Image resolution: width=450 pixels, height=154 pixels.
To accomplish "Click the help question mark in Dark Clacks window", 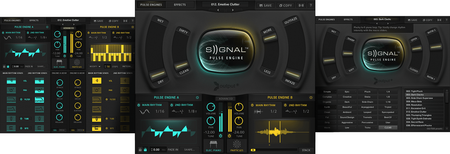I will point(445,20).
